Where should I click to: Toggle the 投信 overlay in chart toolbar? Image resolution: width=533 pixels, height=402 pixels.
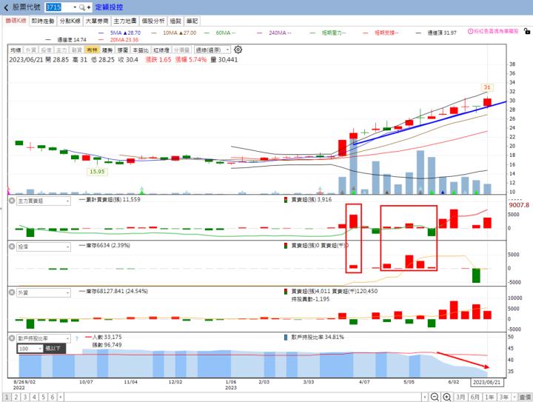click(x=46, y=50)
